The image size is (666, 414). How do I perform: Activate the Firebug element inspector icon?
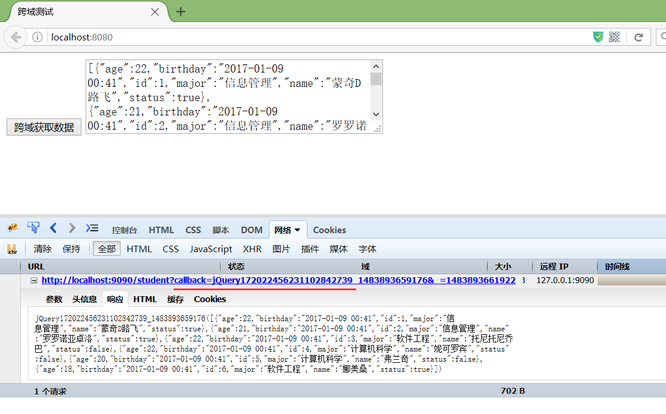(x=33, y=228)
